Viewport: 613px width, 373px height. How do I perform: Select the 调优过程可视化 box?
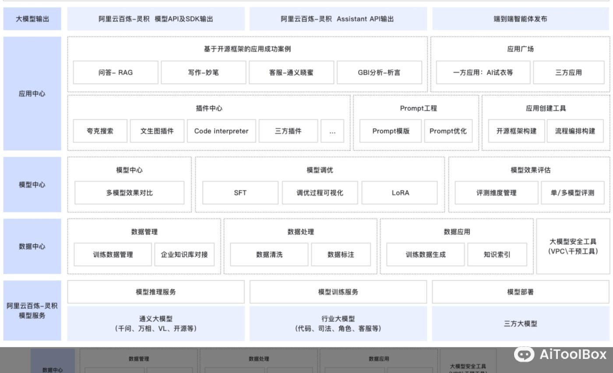click(x=320, y=193)
